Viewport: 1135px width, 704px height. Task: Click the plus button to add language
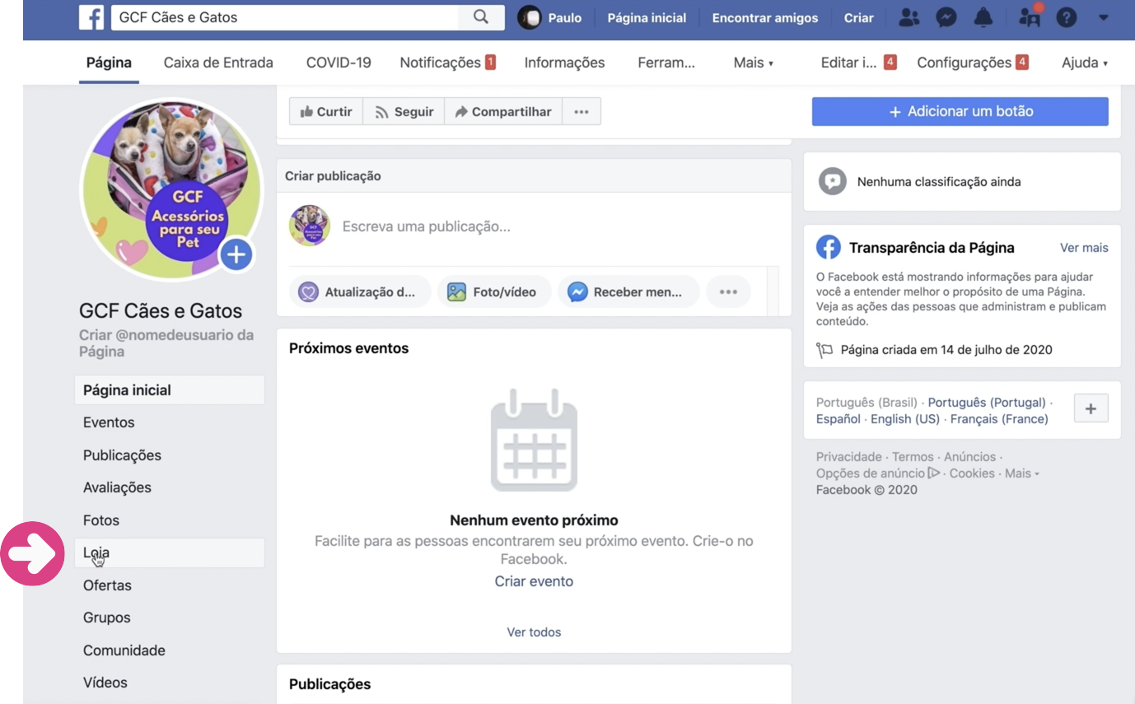tap(1091, 408)
